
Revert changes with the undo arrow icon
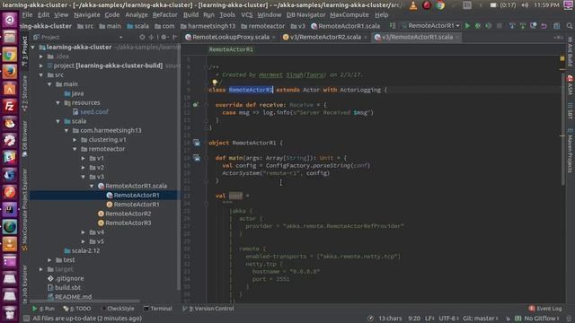click(x=544, y=26)
